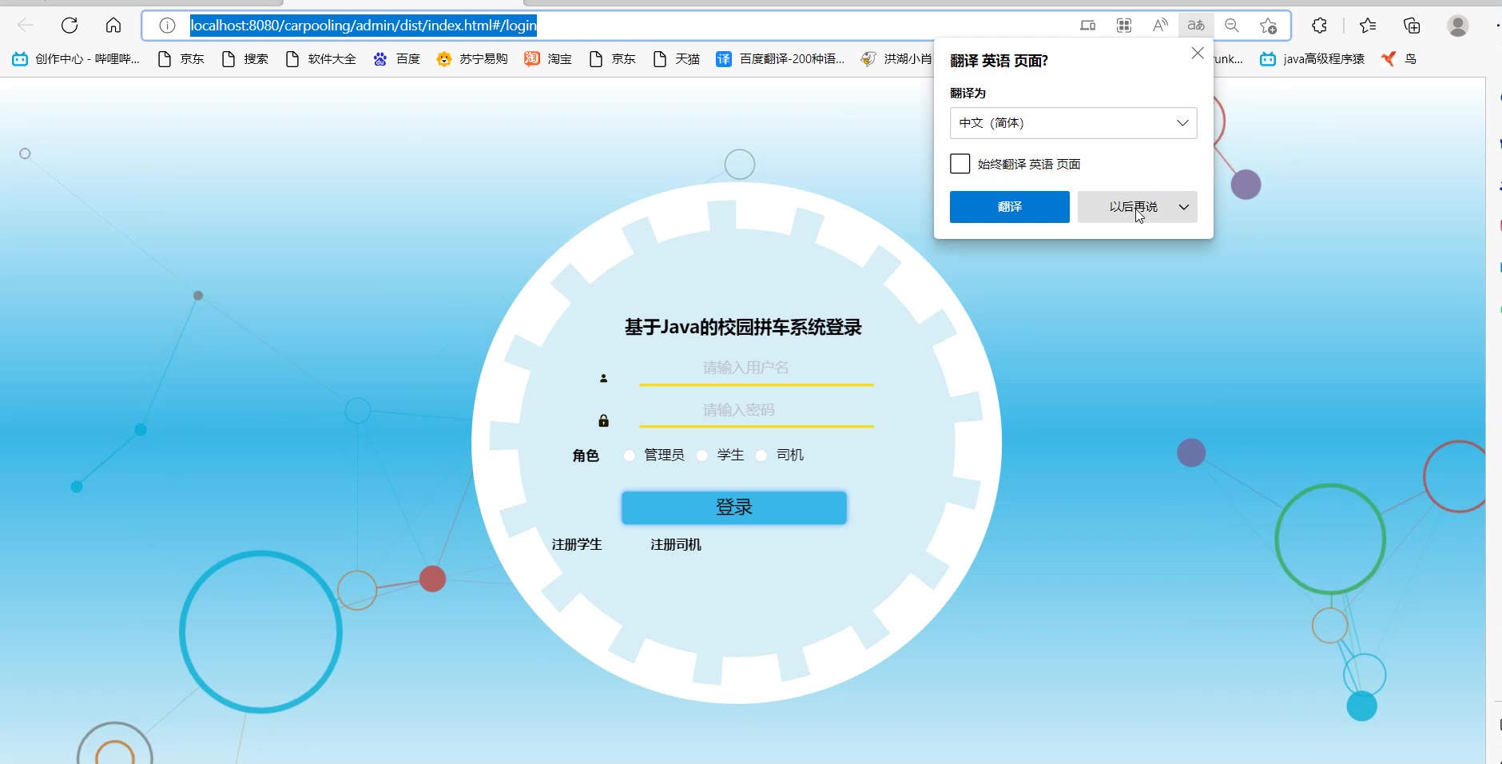This screenshot has width=1502, height=764.
Task: Open the 淘宝 bookmark
Action: (548, 59)
